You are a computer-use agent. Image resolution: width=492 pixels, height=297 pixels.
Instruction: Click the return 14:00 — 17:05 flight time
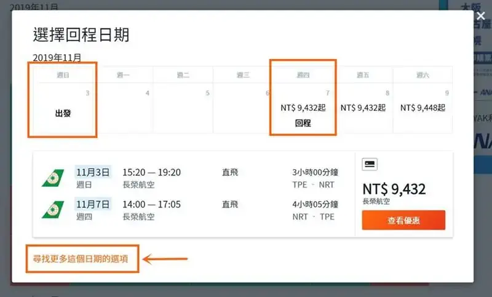pos(151,204)
